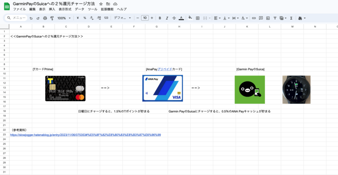Open the font family dropdown

[x=122, y=18]
